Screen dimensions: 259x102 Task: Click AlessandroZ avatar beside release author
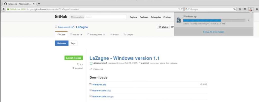click(x=91, y=63)
